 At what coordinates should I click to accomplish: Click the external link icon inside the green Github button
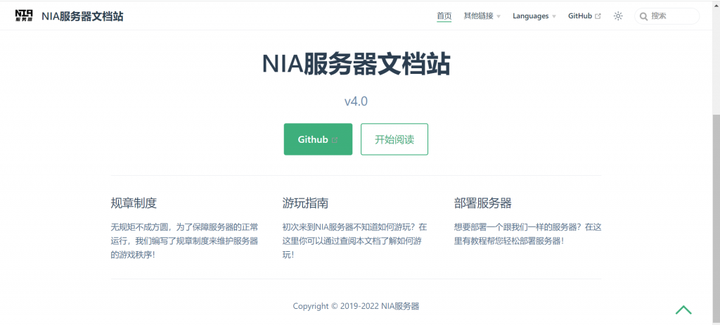pos(335,140)
